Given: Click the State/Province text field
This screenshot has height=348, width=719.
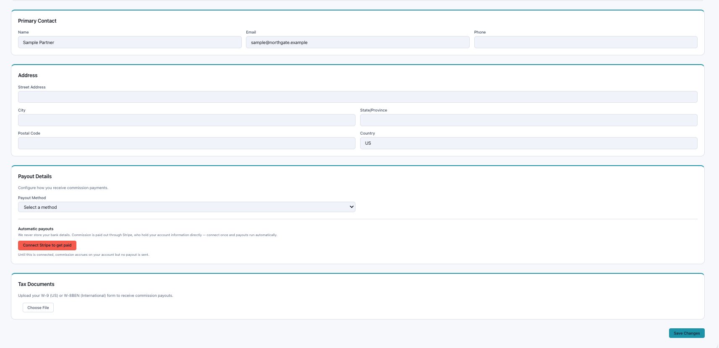Looking at the screenshot, I should 529,120.
